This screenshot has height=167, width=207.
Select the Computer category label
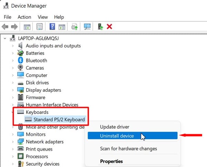pyautogui.click(x=37, y=75)
